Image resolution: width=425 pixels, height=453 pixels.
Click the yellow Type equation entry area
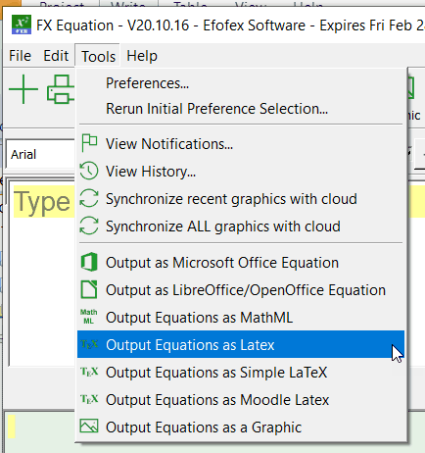[x=44, y=202]
